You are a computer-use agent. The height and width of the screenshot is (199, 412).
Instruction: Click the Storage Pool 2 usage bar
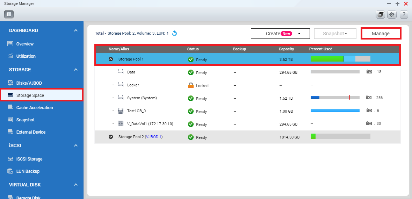coord(340,136)
